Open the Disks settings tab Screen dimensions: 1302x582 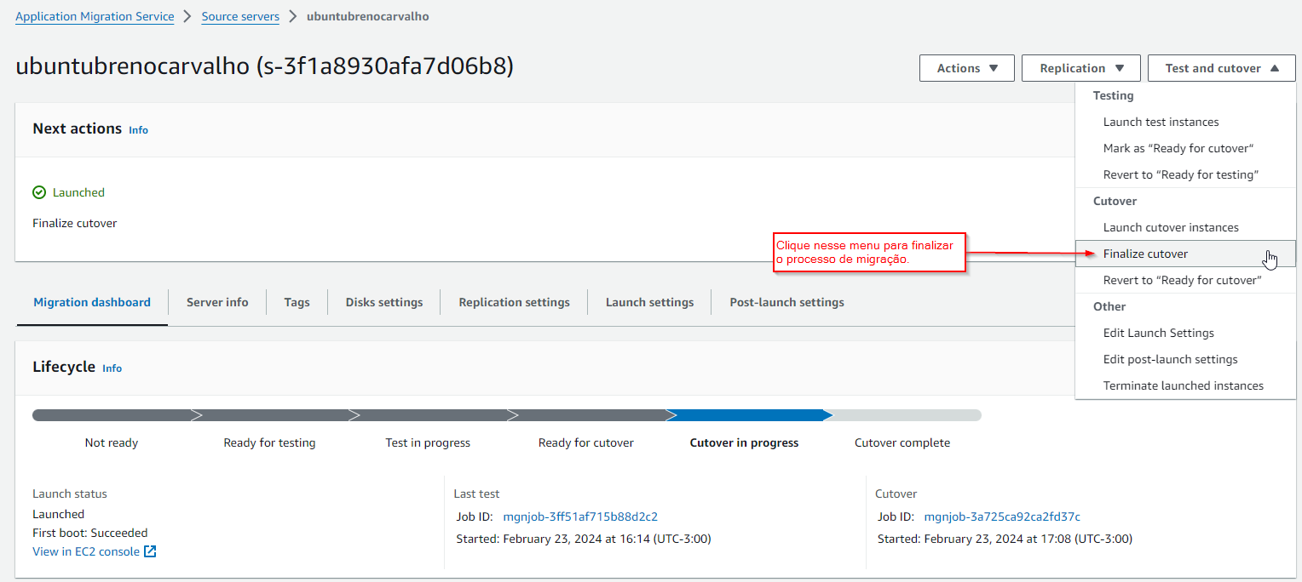(383, 302)
